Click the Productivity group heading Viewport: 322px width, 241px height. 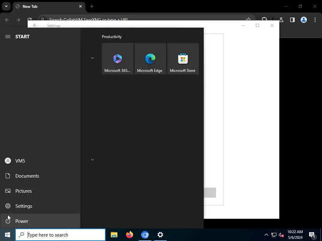112,37
